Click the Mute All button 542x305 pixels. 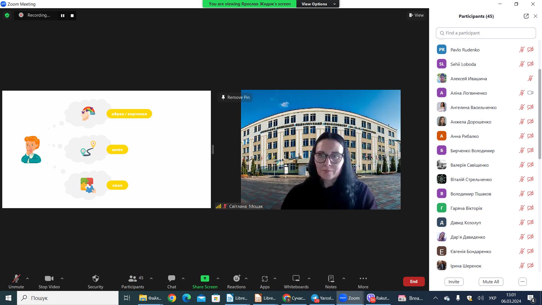[x=491, y=282]
